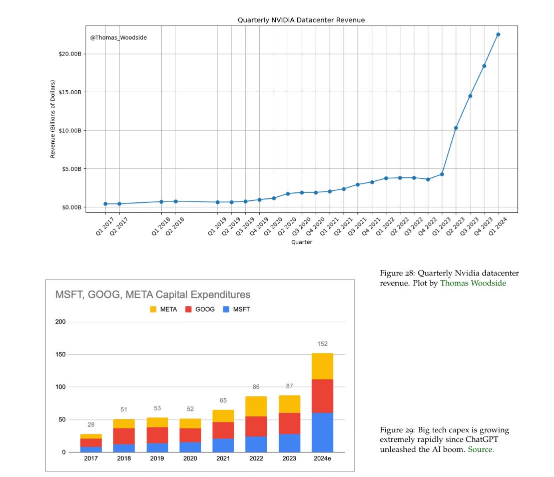Click the MSFT, GOOG, META Capital Expenditures title
This screenshot has width=554, height=477.
153,295
